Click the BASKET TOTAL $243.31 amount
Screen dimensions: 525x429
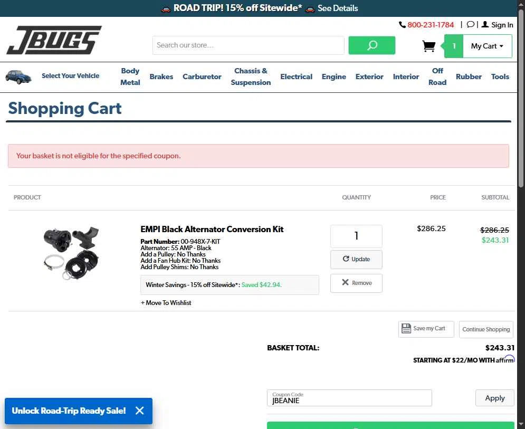(x=500, y=348)
